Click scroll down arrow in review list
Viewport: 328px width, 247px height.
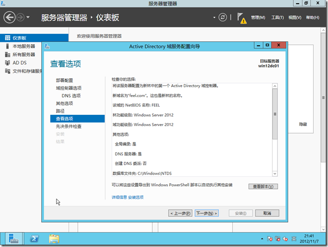275,174
